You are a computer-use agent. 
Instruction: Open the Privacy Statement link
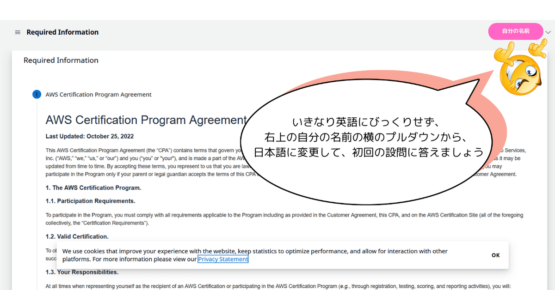tap(223, 259)
